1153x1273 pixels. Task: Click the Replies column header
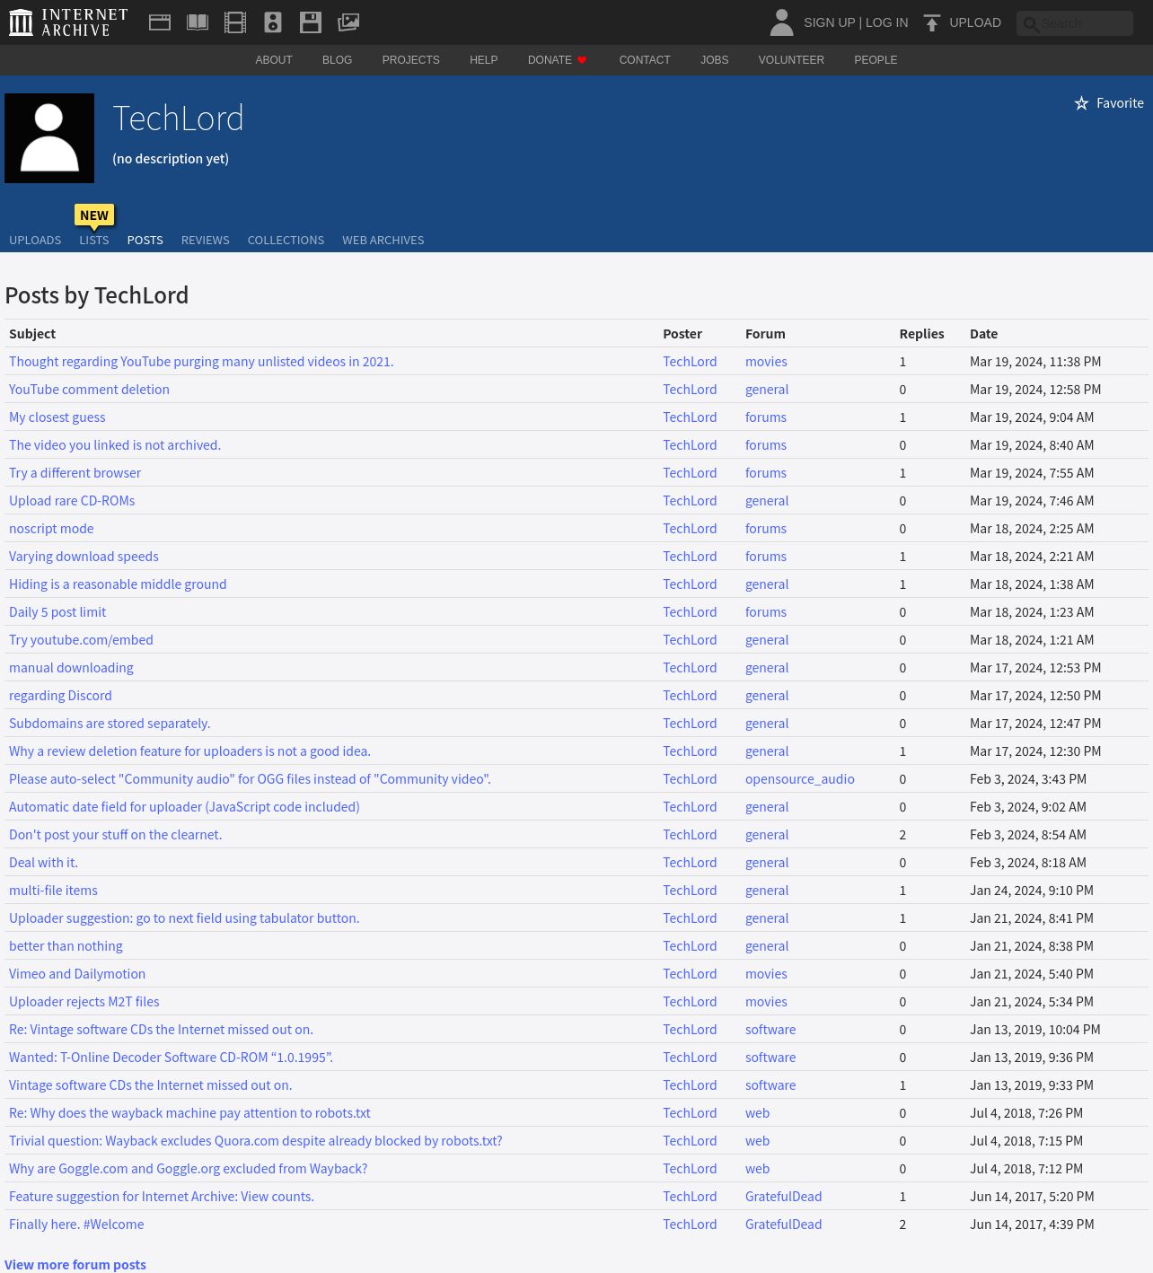tap(921, 334)
